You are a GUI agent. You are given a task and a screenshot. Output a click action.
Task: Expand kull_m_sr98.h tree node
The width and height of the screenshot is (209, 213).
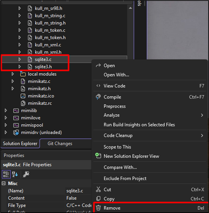[20, 9]
